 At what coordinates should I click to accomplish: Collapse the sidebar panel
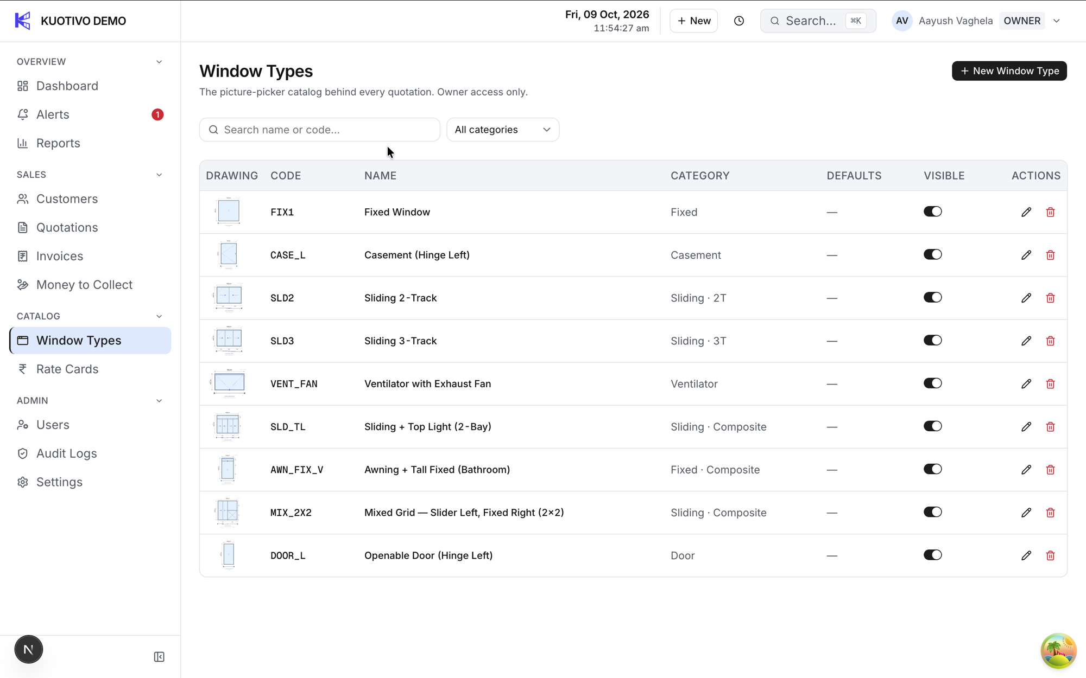[159, 657]
